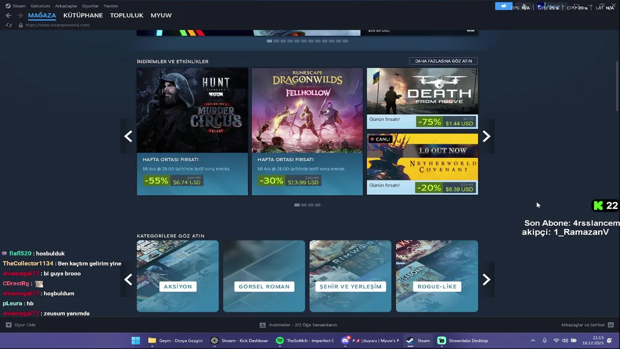Open the Oyunlar menu

pos(90,6)
